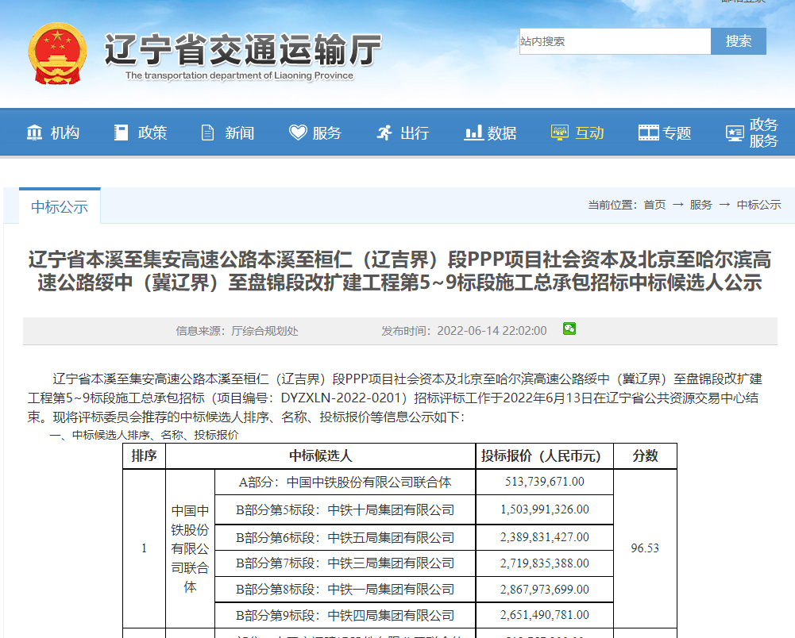Click the 服务 heart icon
795x638 pixels.
click(x=298, y=133)
